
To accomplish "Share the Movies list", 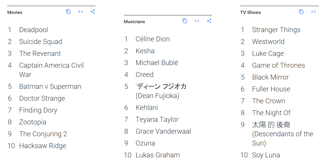I will click(x=93, y=12).
